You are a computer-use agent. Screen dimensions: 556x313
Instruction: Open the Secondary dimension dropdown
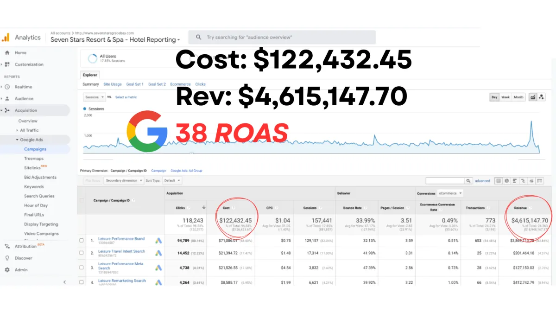pos(123,180)
